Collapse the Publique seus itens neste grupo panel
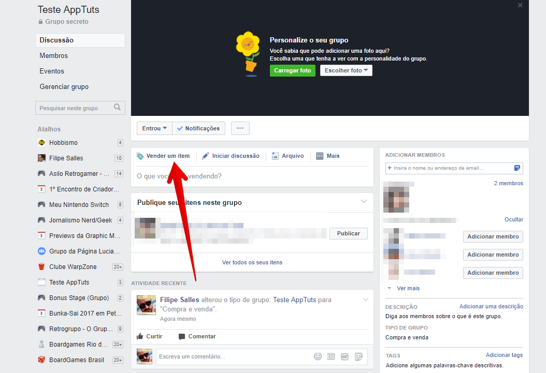 pyautogui.click(x=364, y=202)
